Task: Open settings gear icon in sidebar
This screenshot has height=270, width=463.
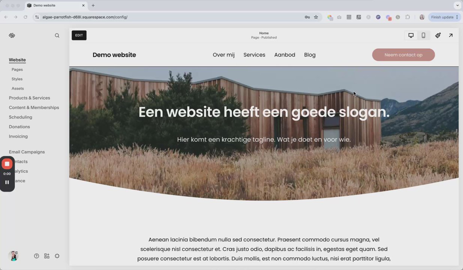Action: click(x=57, y=256)
